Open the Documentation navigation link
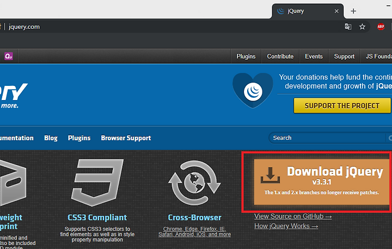Image resolution: width=392 pixels, height=249 pixels. (x=16, y=138)
